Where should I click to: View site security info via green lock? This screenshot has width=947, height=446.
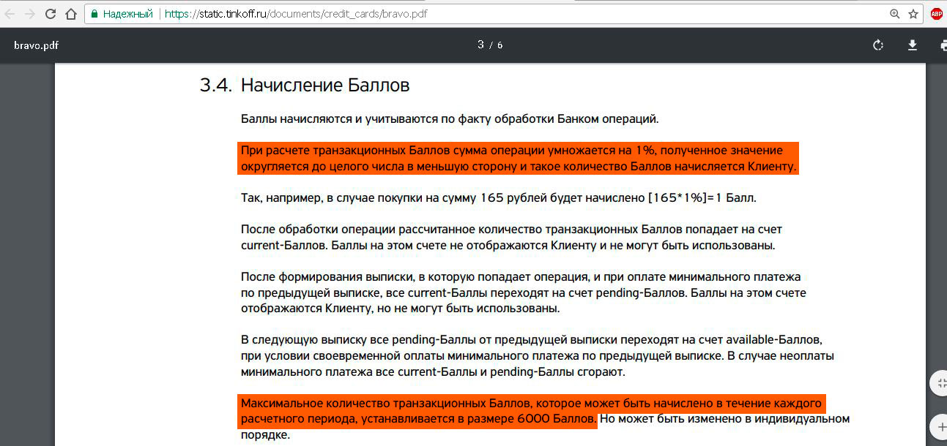click(93, 14)
